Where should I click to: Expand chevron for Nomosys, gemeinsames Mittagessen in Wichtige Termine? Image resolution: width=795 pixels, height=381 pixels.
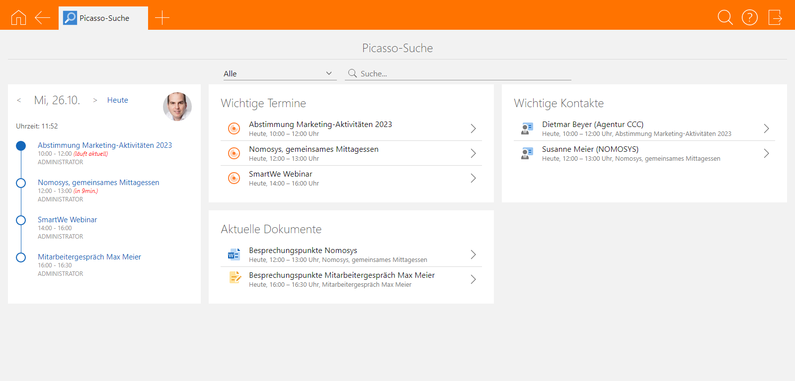pyautogui.click(x=473, y=153)
